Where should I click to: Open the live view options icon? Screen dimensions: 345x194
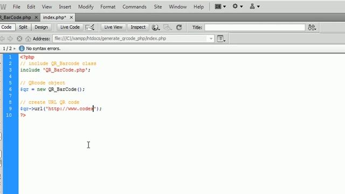click(221, 39)
